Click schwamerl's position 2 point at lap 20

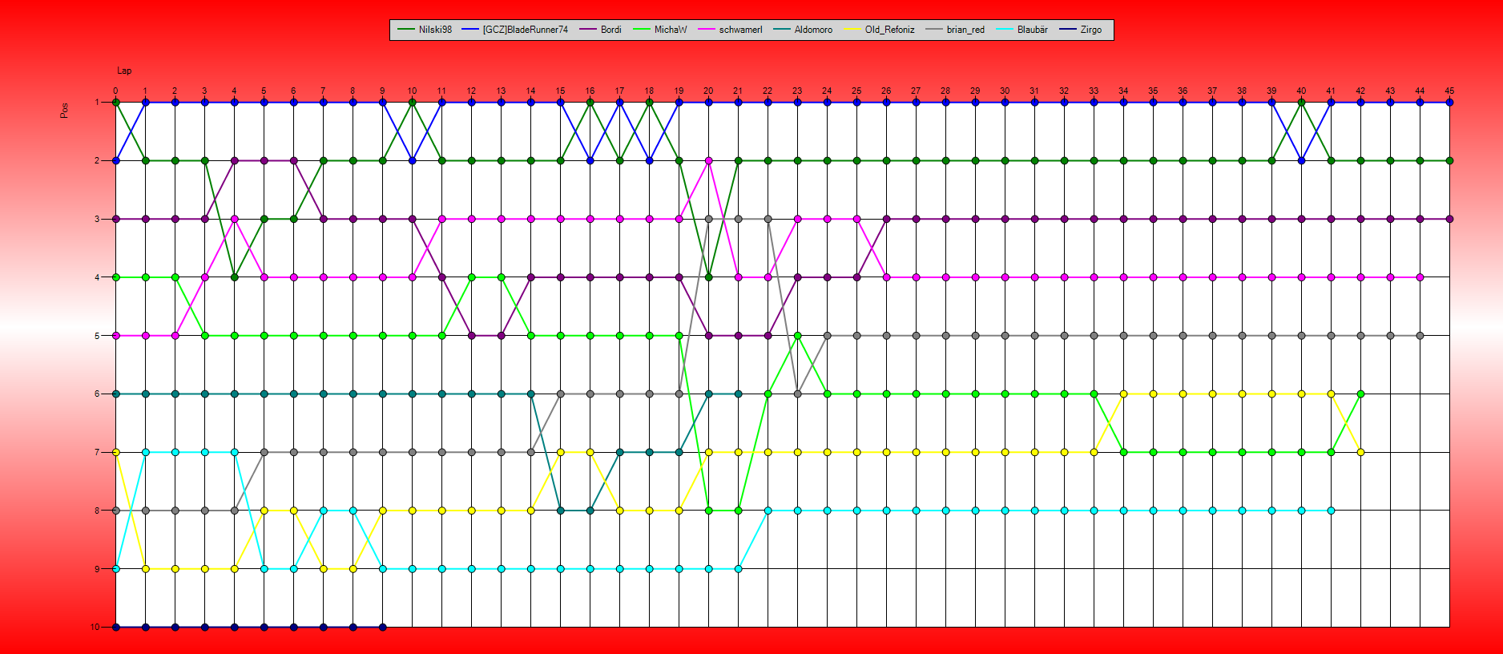pyautogui.click(x=708, y=160)
